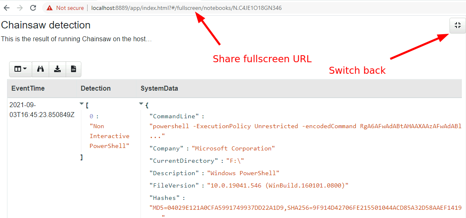Click the browser back arrow
This screenshot has height=218, width=466.
pyautogui.click(x=7, y=8)
